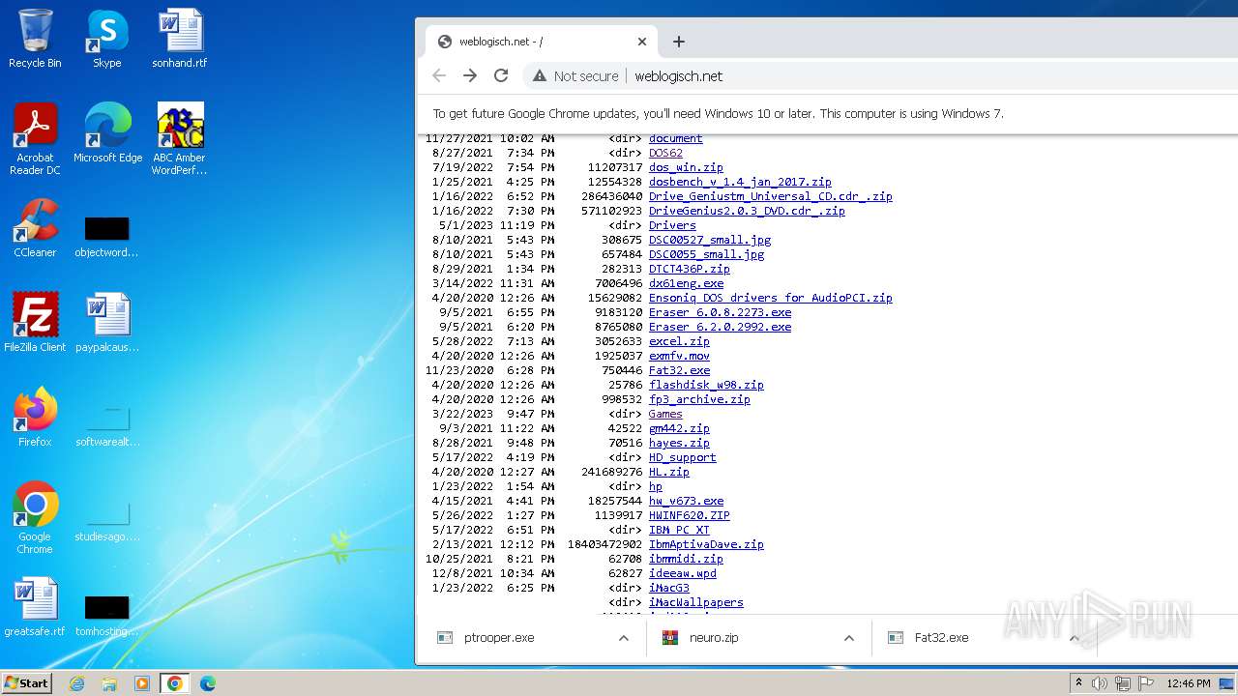Select the weblogisch.net browser tab
This screenshot has height=696, width=1238.
[542, 42]
